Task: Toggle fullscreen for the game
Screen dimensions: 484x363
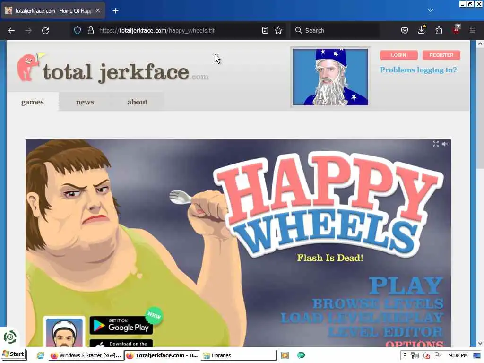Action: [x=435, y=144]
